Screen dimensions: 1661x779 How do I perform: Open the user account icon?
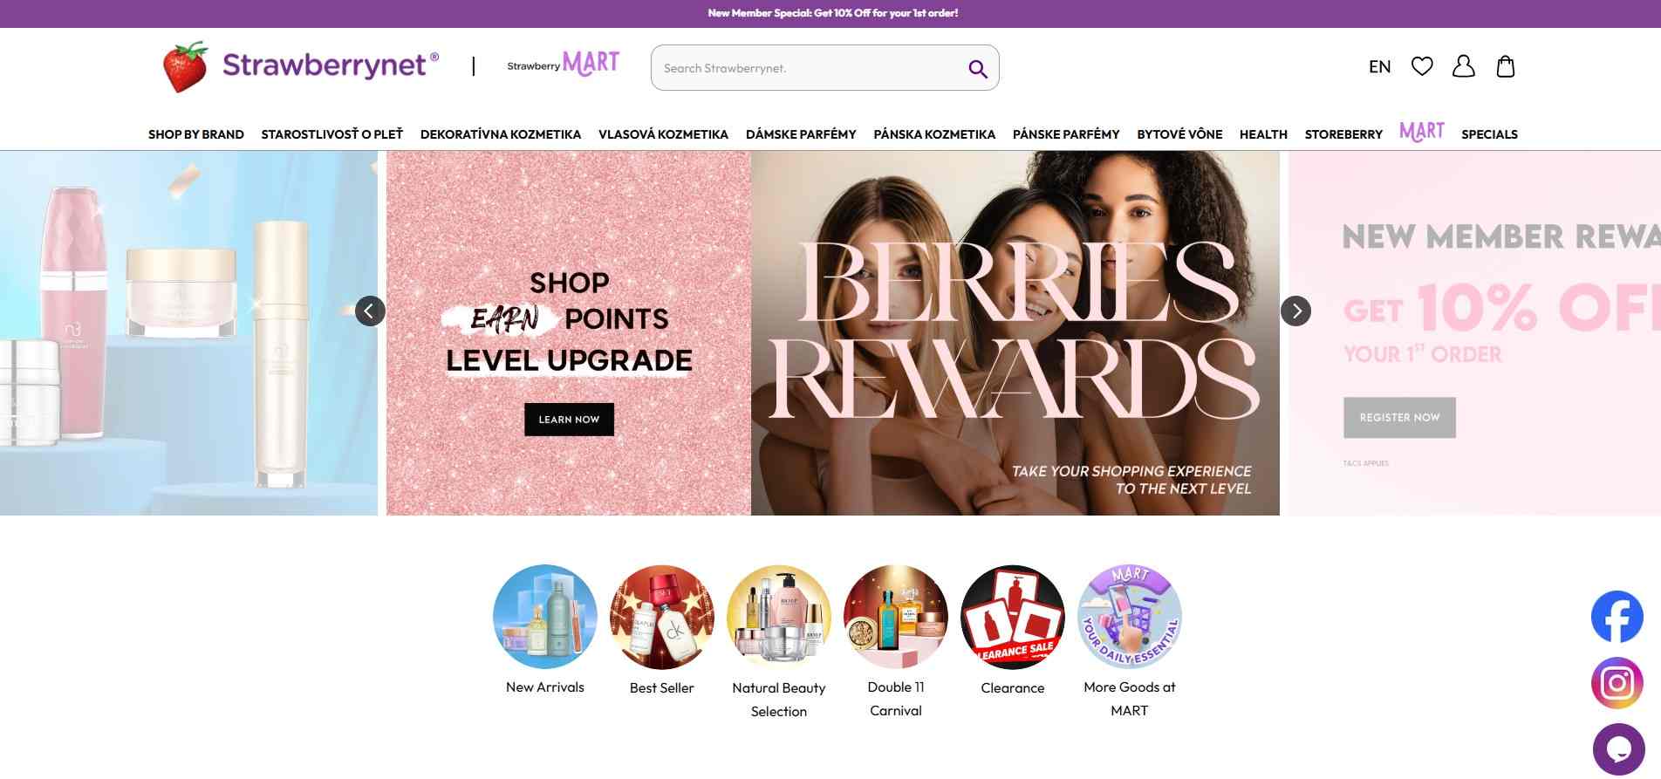coord(1464,66)
